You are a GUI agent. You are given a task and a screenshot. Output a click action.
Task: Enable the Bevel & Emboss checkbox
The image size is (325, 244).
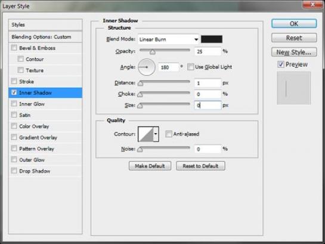[14, 48]
